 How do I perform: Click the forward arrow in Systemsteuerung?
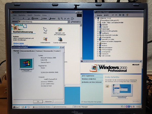pyautogui.click(x=24, y=18)
